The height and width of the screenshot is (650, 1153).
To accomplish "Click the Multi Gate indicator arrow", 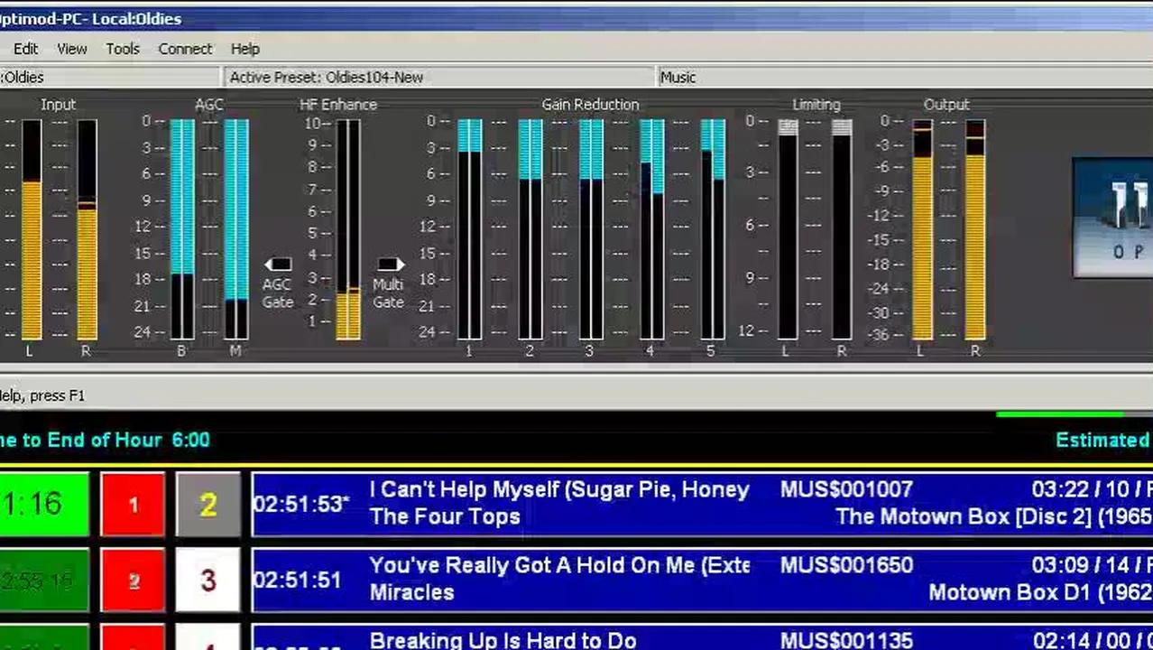I will pyautogui.click(x=388, y=265).
